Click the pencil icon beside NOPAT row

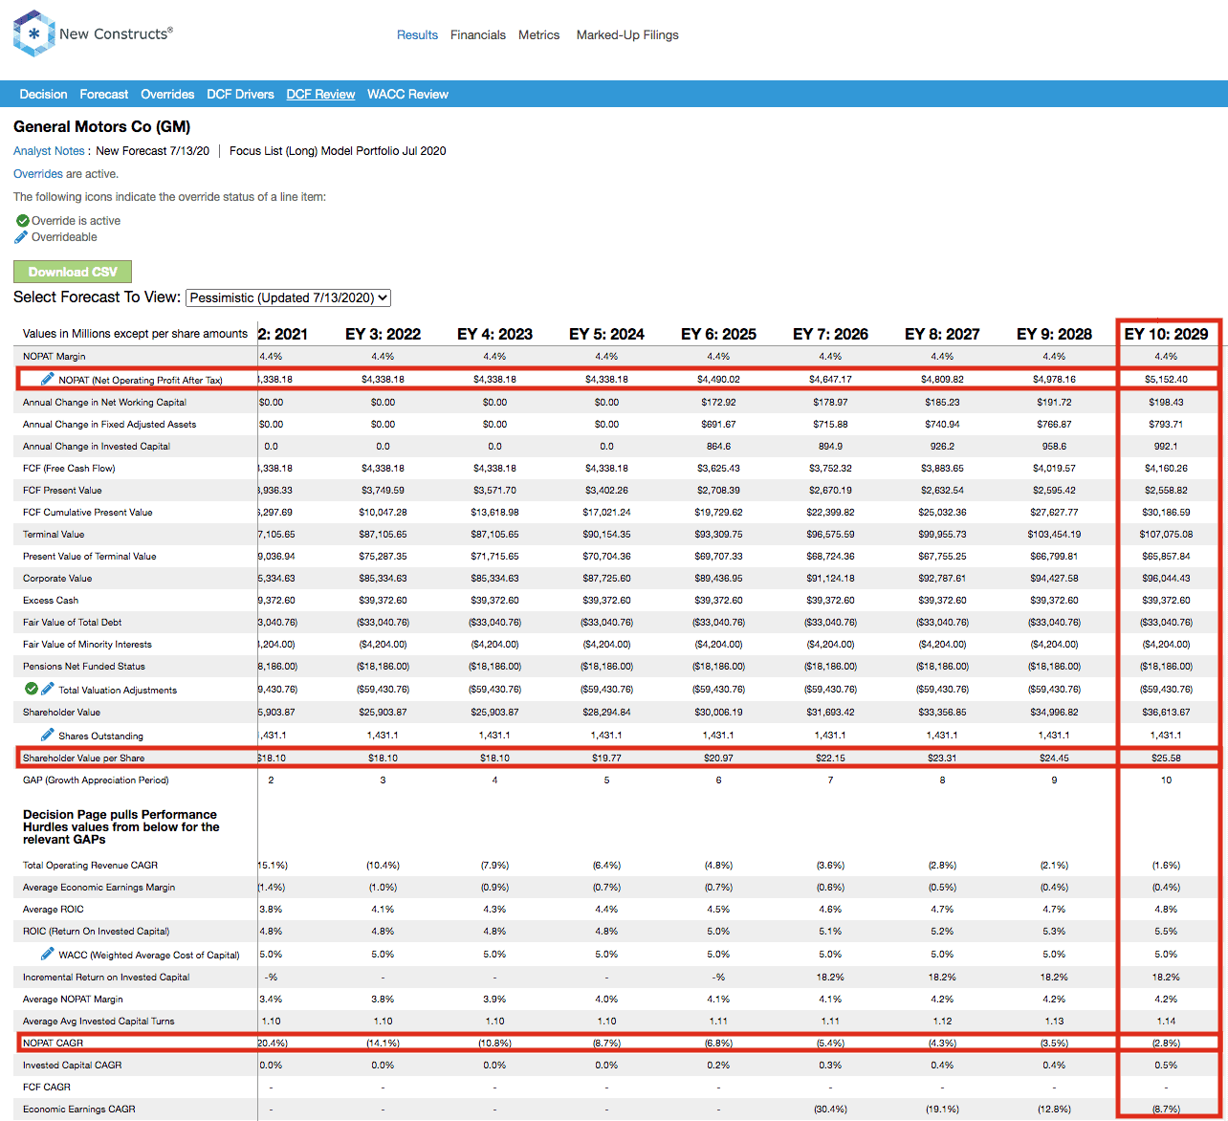48,379
